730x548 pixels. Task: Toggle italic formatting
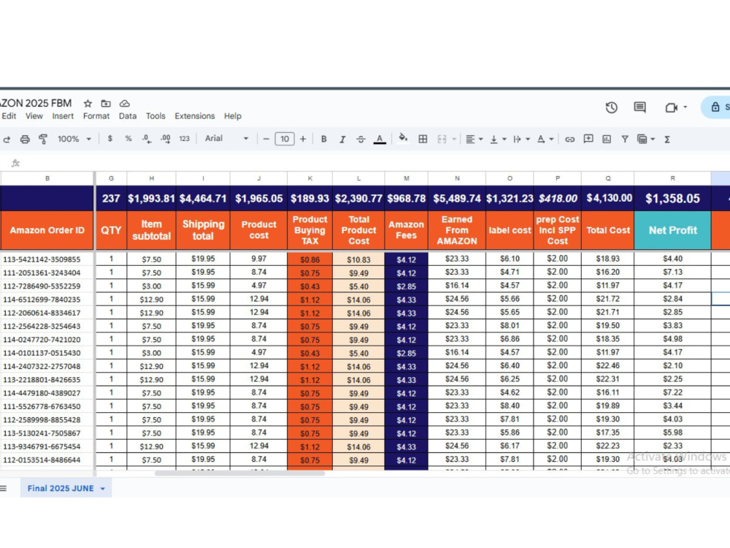click(342, 139)
